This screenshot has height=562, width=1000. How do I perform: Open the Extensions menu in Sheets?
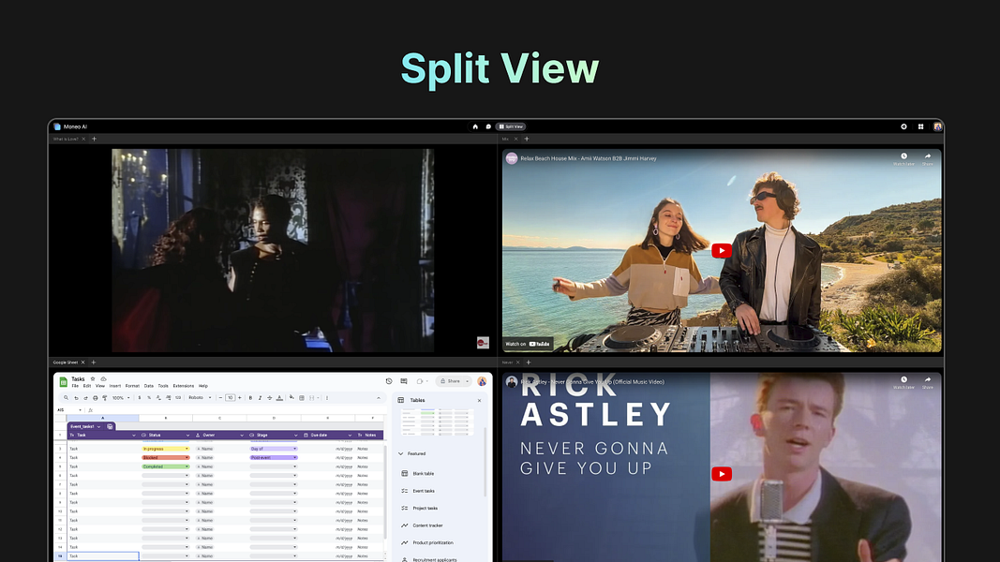tap(183, 386)
